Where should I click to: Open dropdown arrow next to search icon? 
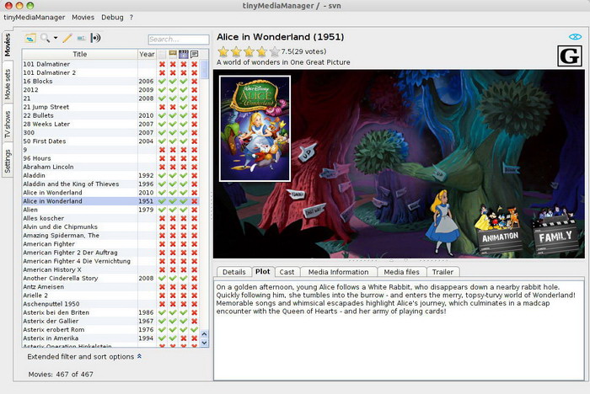click(56, 38)
